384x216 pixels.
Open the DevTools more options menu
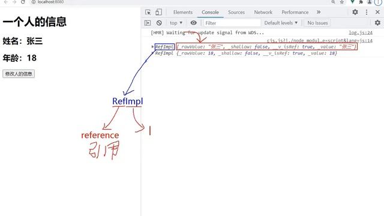coord(367,12)
